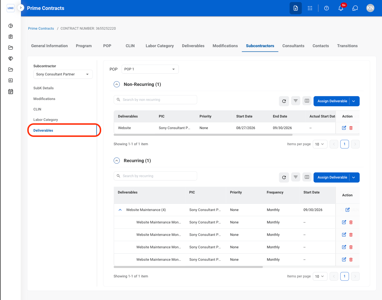Refresh the Non-Recurring deliverables table

coord(284,101)
